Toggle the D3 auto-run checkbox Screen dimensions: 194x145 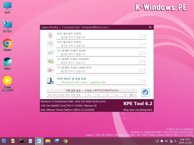[x=104, y=95]
